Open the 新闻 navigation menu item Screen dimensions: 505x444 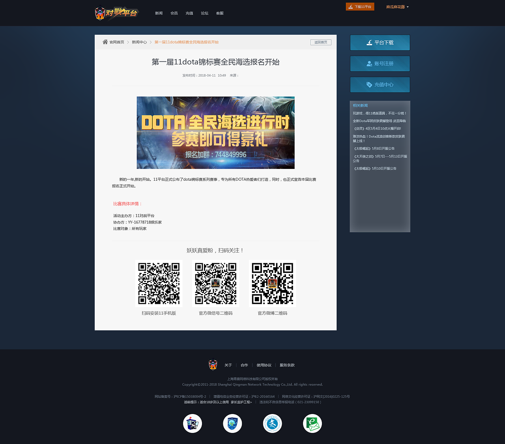pos(159,13)
